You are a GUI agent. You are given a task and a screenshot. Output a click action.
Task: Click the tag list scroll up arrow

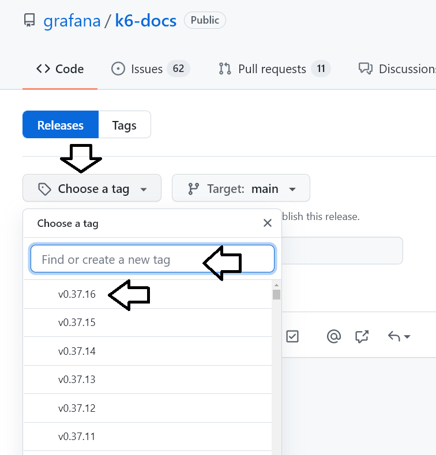pyautogui.click(x=276, y=285)
